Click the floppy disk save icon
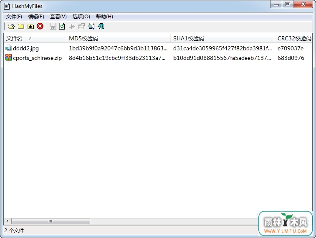Screen dimensions: 316x238 (x=53, y=26)
